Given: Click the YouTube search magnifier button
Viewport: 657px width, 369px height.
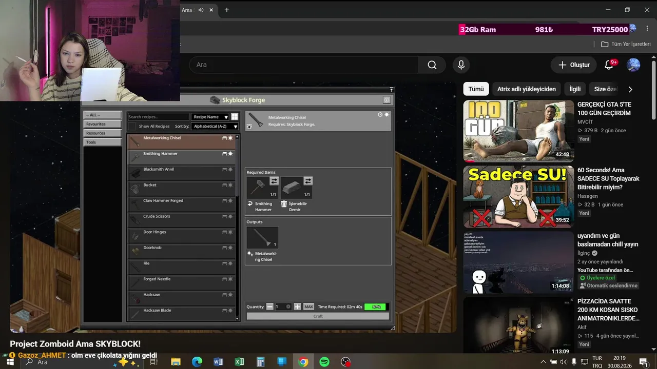Looking at the screenshot, I should coord(432,65).
